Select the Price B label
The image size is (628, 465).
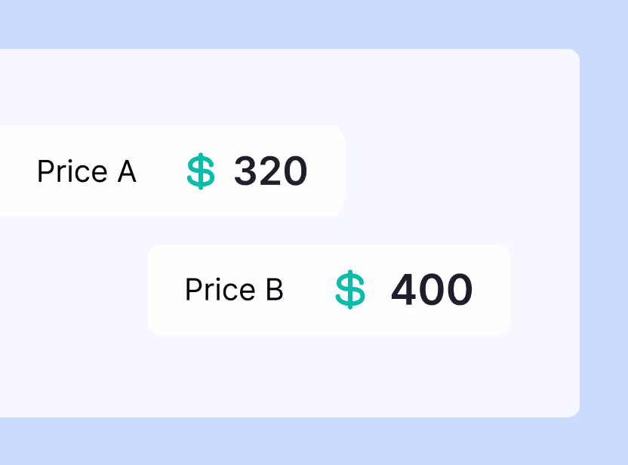234,291
